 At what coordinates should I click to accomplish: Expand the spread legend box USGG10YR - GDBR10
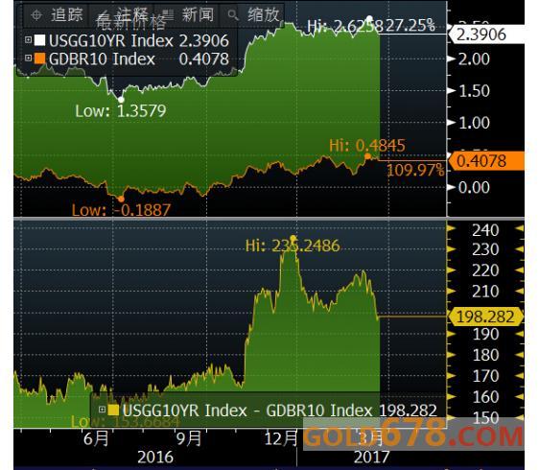point(102,410)
